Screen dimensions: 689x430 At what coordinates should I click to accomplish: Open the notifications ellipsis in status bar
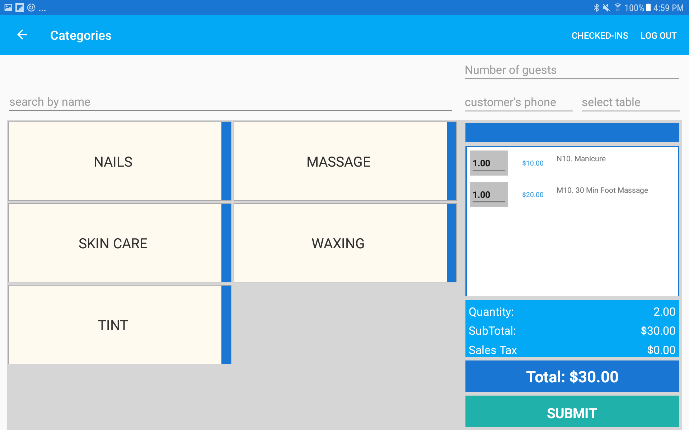[42, 9]
